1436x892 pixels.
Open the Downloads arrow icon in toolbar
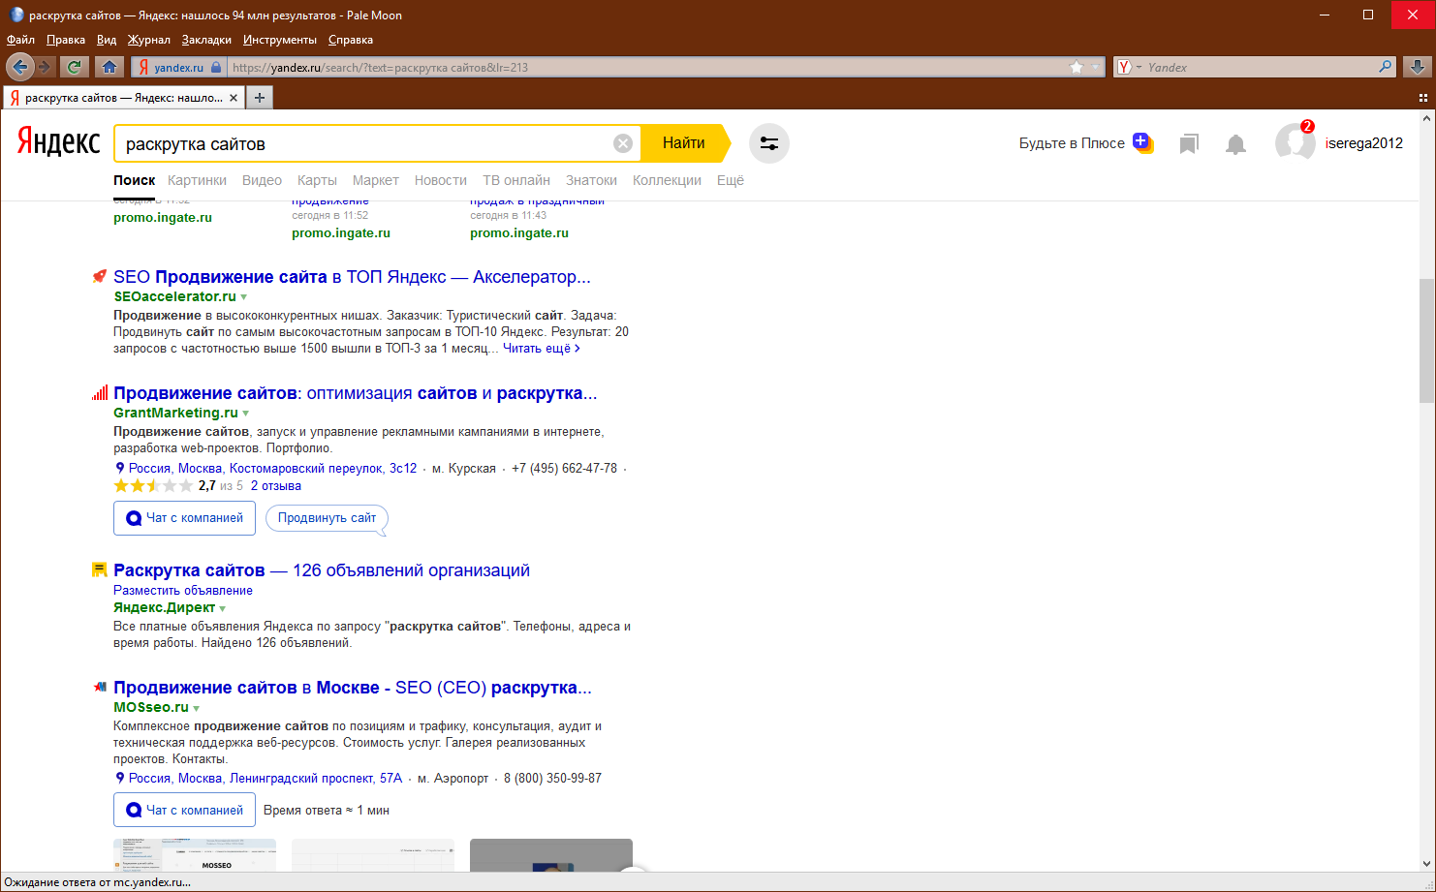[1417, 67]
